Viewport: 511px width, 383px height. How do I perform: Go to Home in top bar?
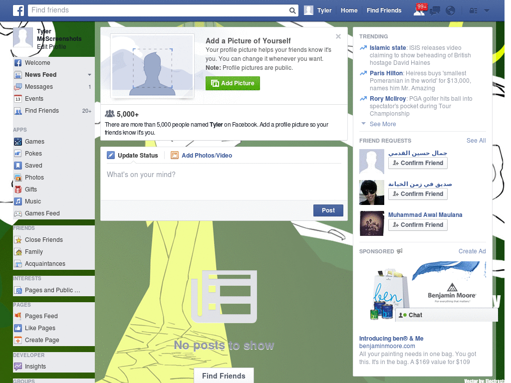(x=349, y=10)
